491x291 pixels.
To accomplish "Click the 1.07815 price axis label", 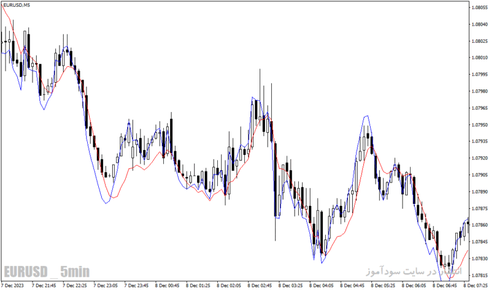I will [x=480, y=275].
